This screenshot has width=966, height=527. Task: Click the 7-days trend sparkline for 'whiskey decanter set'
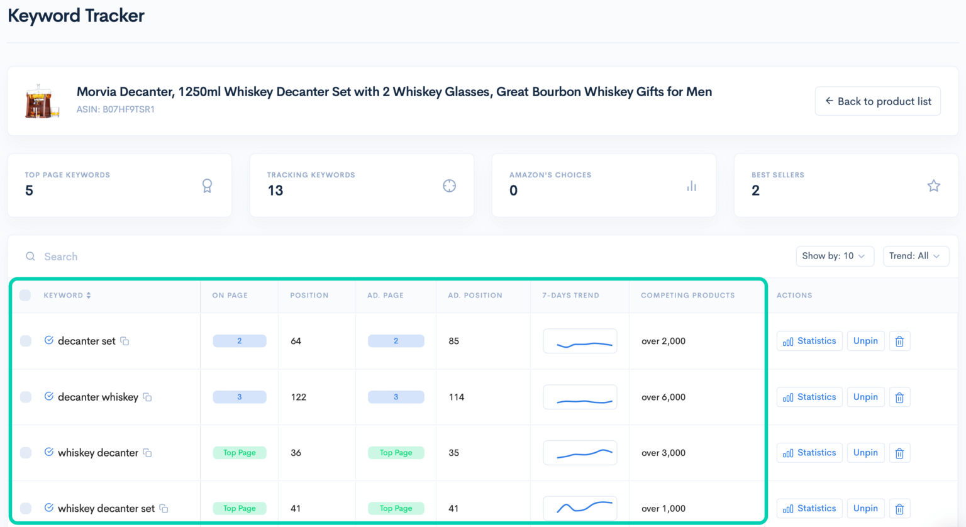pyautogui.click(x=580, y=507)
